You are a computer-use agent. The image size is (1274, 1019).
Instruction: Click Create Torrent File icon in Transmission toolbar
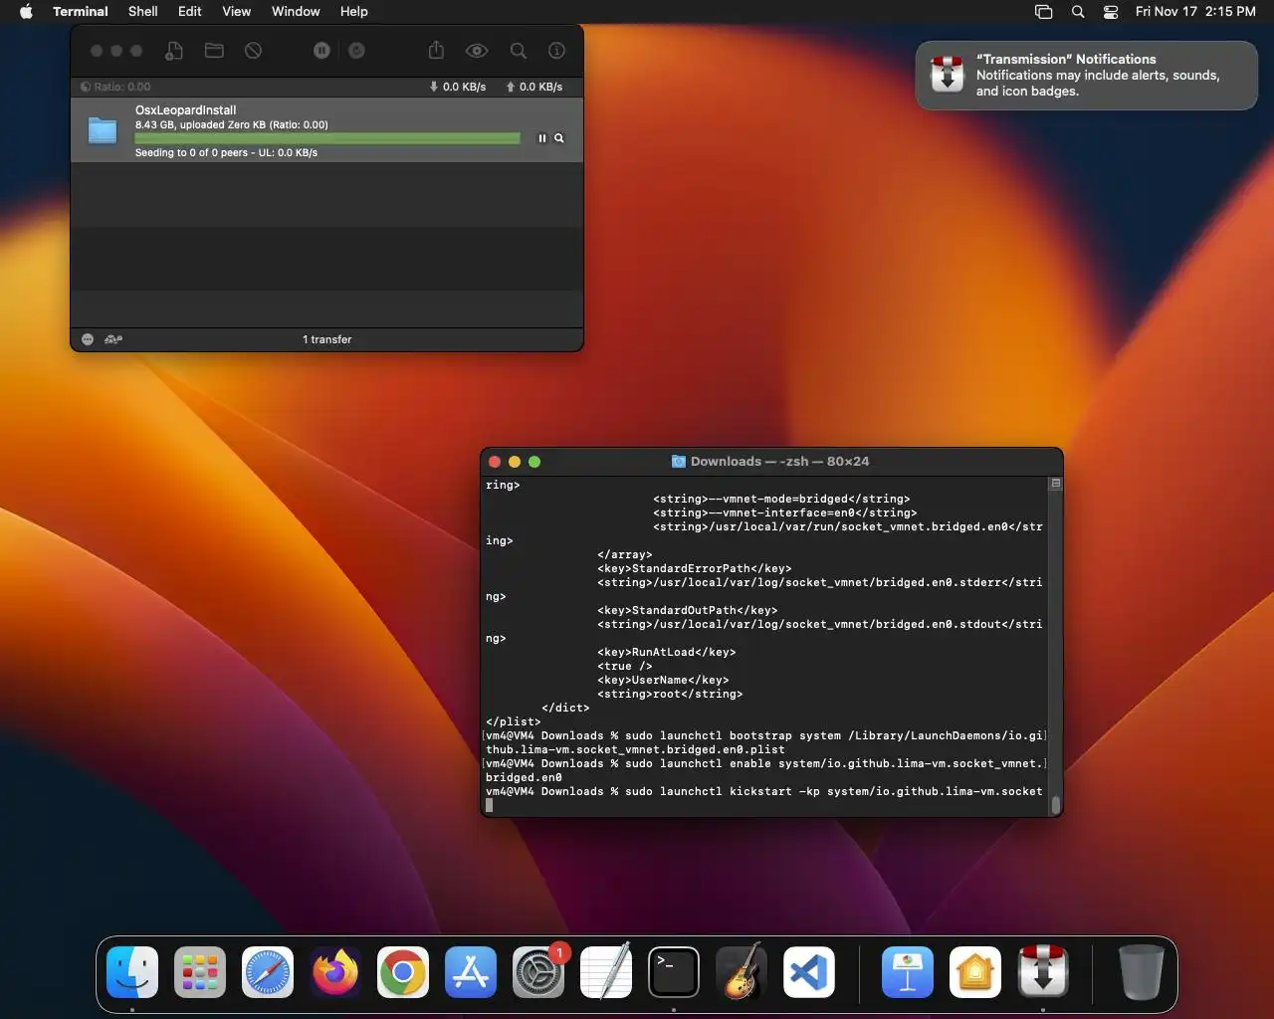(174, 51)
